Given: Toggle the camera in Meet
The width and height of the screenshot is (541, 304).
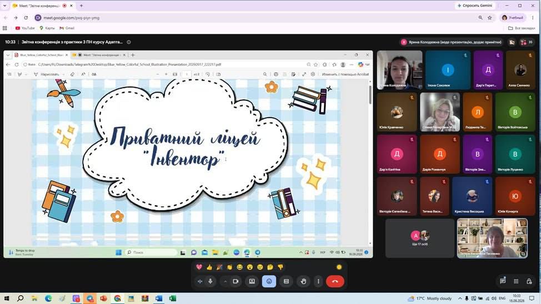Looking at the screenshot, I should pos(236,281).
